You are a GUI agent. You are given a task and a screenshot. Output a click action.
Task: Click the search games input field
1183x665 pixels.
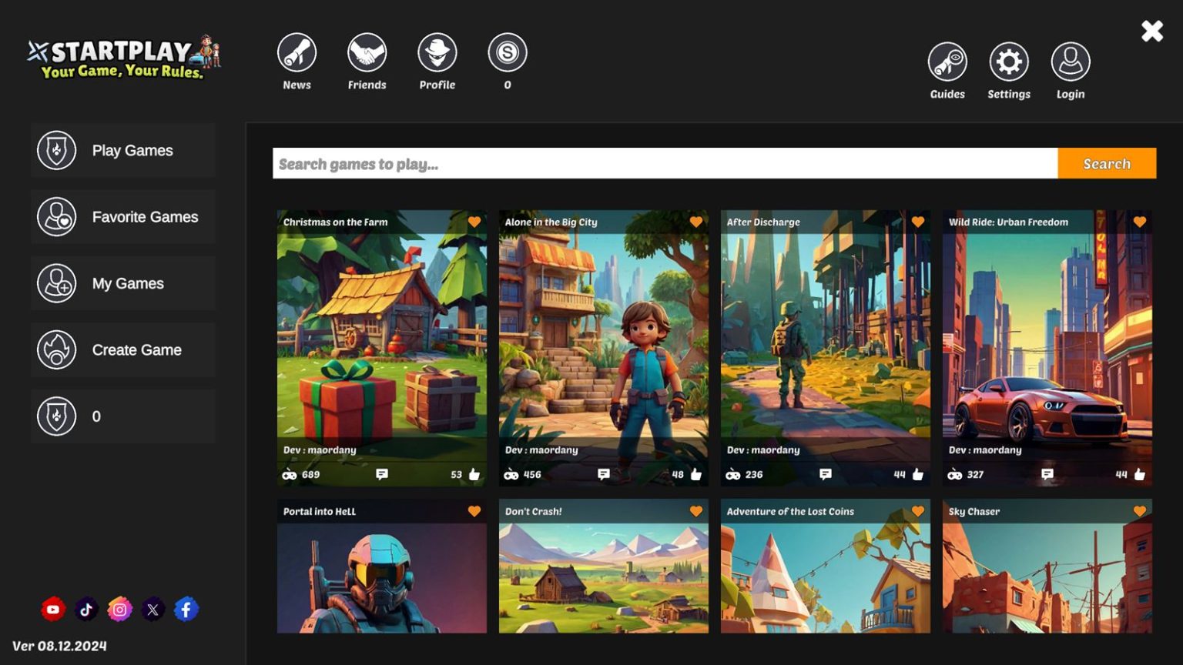pos(662,163)
